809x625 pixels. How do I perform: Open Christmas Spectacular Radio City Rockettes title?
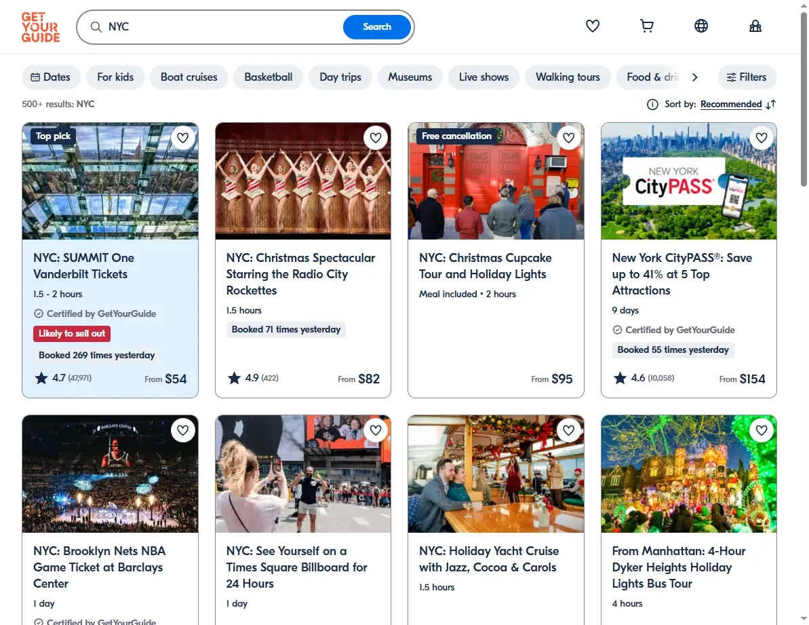(300, 274)
